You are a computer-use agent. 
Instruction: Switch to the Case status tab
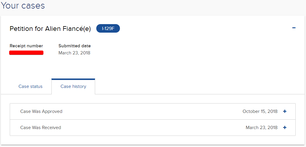coord(30,86)
